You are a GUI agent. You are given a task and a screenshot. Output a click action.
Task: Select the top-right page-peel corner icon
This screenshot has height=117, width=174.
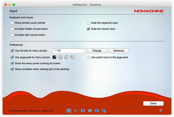[x=54, y=57]
